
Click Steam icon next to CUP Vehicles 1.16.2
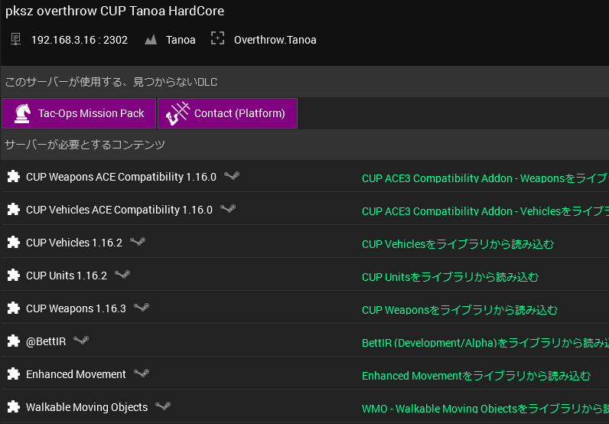coord(138,242)
